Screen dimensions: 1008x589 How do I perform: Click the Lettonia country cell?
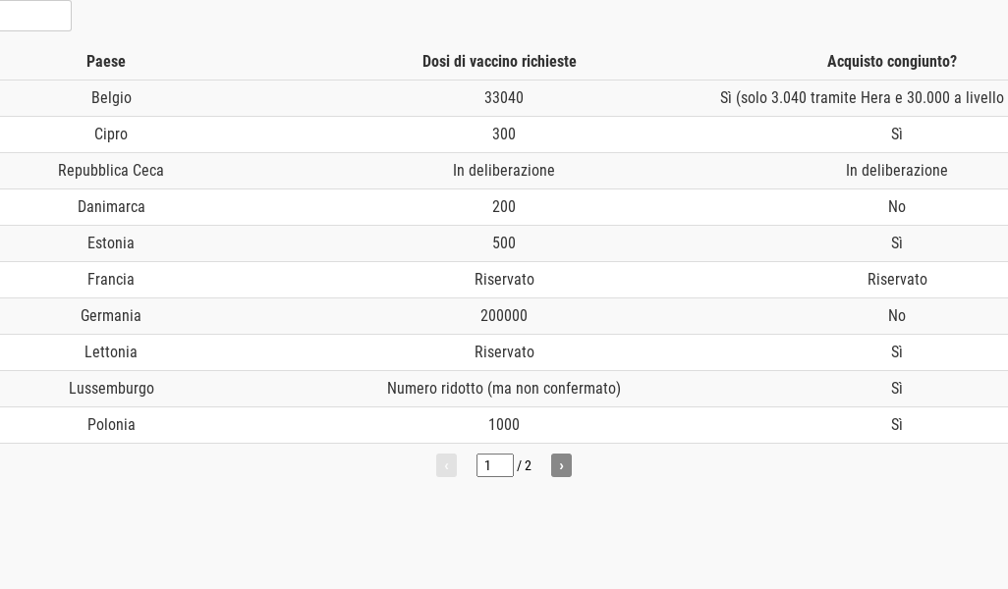pos(111,352)
